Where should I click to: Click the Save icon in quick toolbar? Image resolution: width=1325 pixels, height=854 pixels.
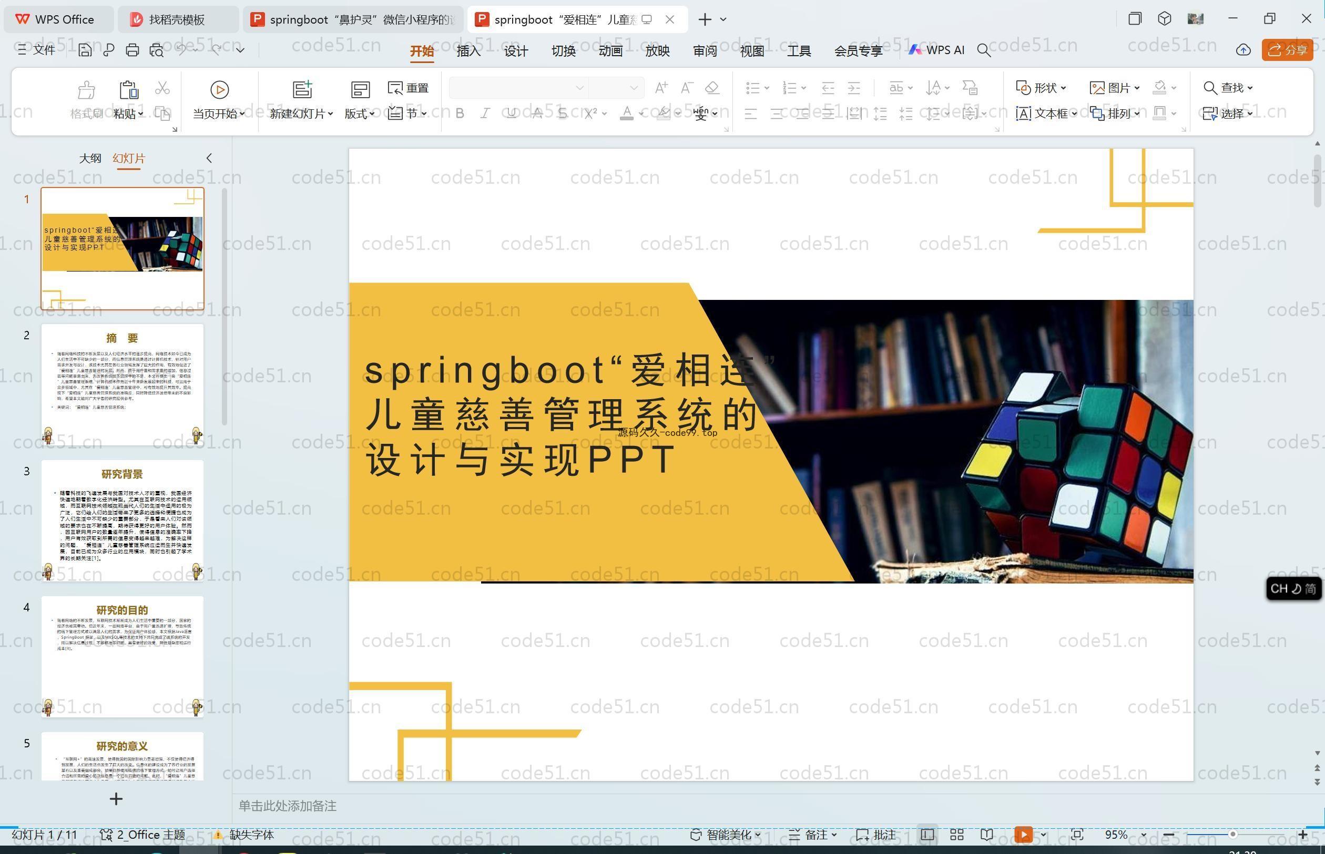(84, 50)
